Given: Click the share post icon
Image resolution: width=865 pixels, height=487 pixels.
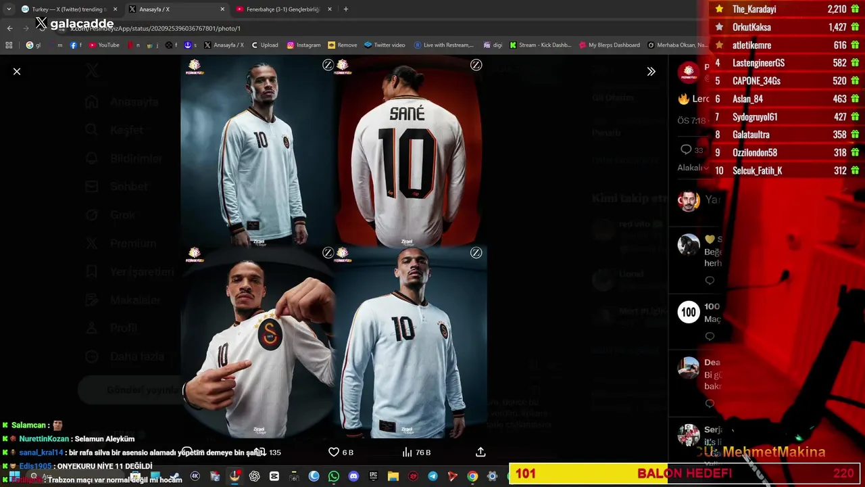Looking at the screenshot, I should [480, 452].
